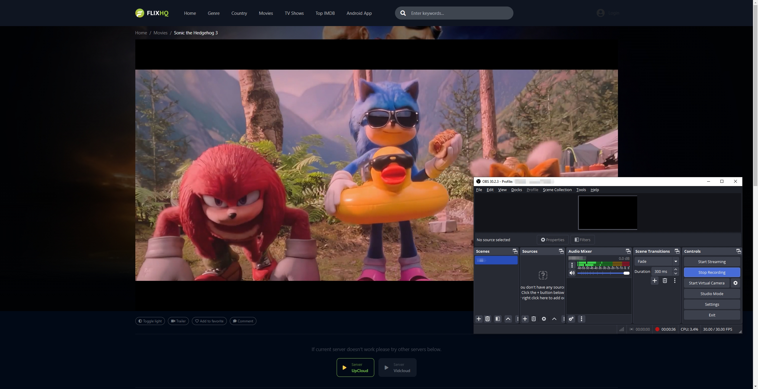Image resolution: width=758 pixels, height=389 pixels.
Task: Open virtual camera settings gear
Action: point(735,283)
